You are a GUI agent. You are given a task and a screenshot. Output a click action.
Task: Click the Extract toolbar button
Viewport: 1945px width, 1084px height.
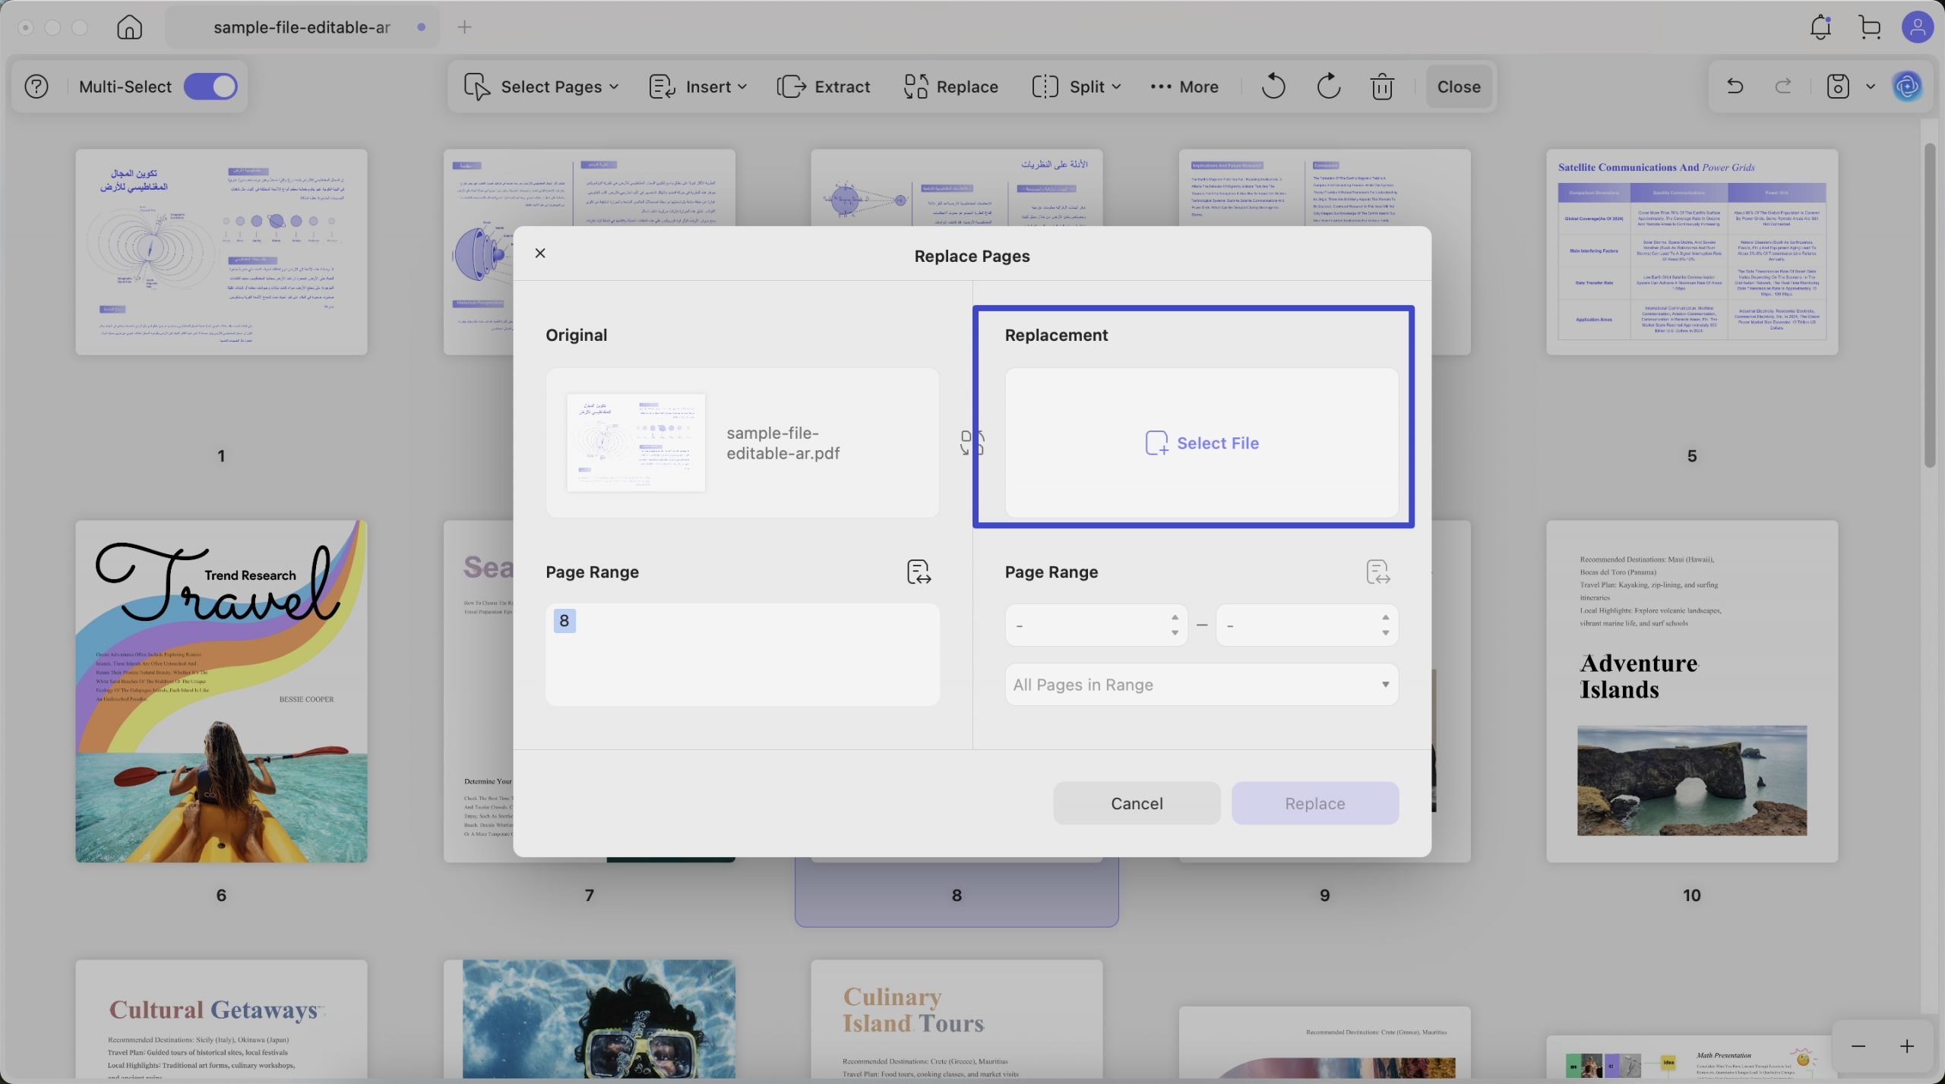(x=824, y=87)
